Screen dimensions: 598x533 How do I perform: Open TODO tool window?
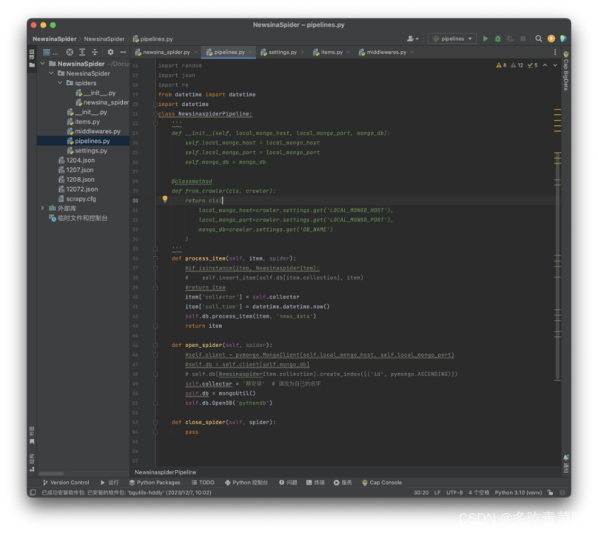[203, 482]
